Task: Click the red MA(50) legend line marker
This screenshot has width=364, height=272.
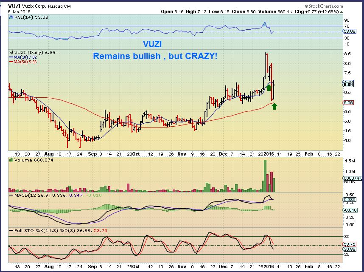Action: (11, 62)
